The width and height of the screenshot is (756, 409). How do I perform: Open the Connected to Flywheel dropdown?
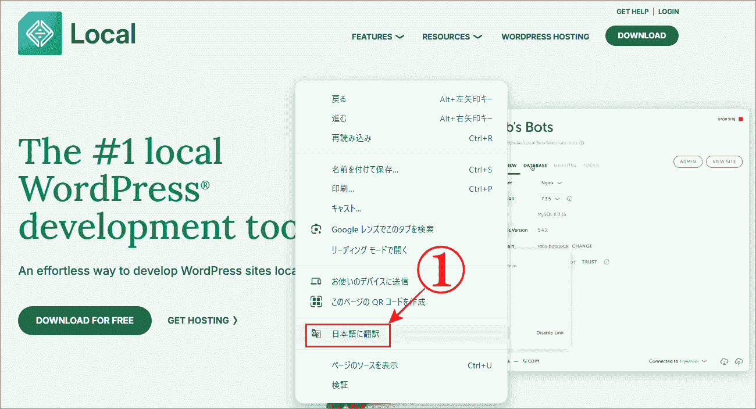678,361
